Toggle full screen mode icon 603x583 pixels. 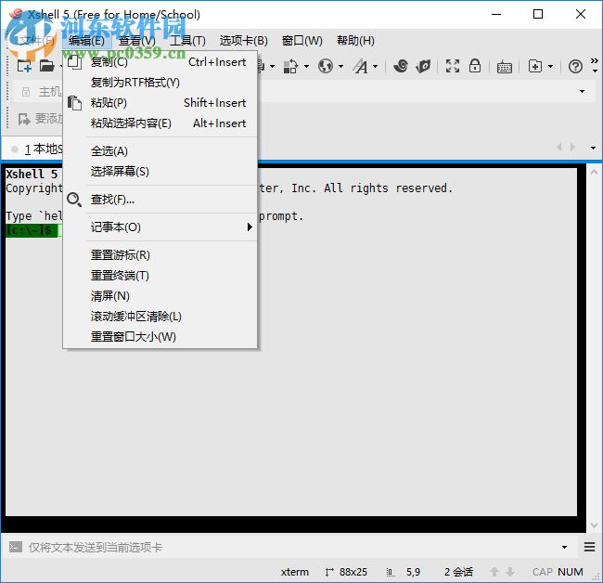point(453,66)
